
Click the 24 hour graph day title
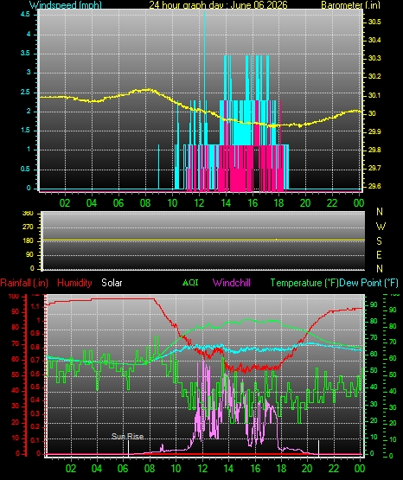click(218, 4)
